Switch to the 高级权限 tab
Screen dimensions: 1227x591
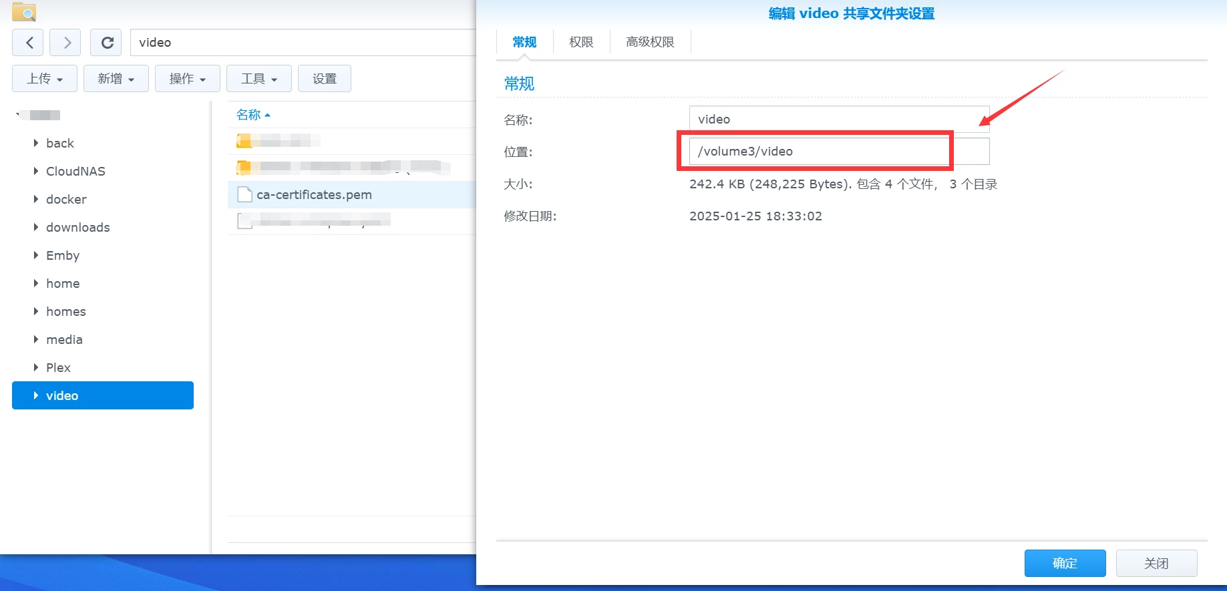coord(649,42)
